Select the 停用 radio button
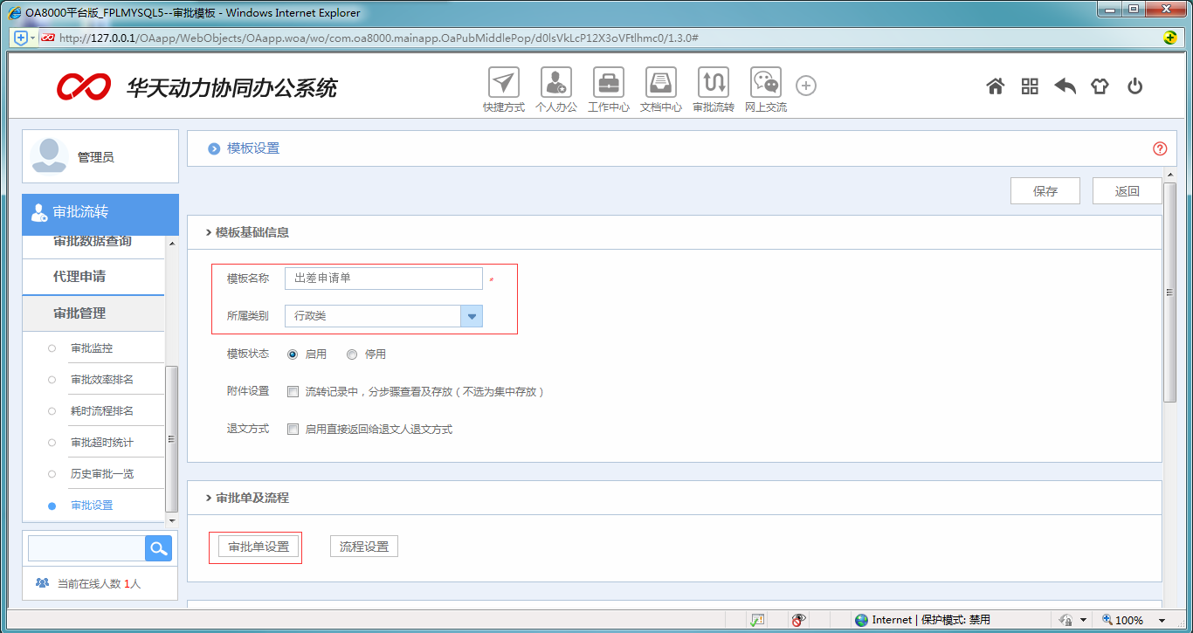1193x633 pixels. (x=352, y=354)
